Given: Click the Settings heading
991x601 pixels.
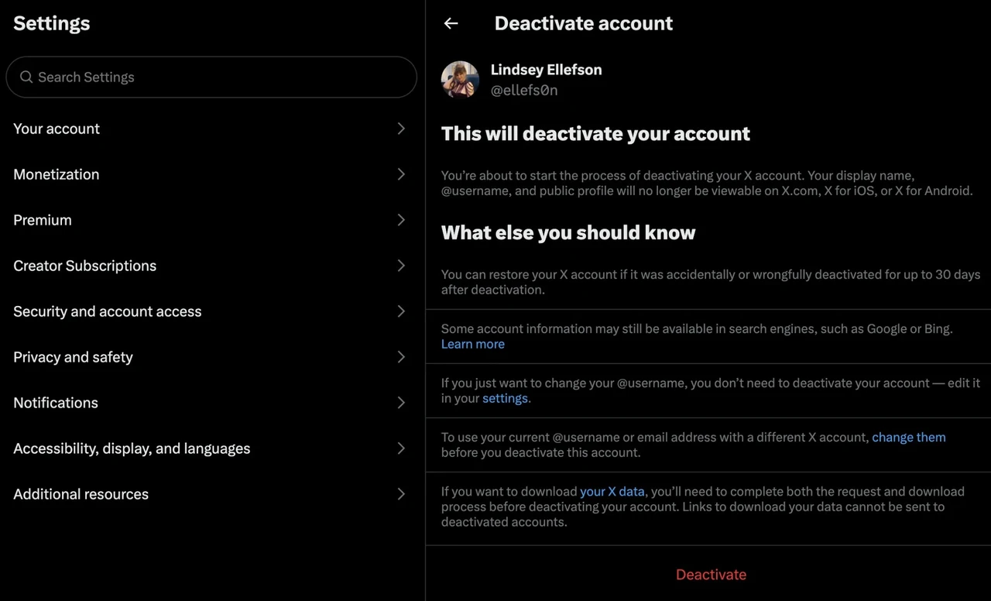Looking at the screenshot, I should coord(52,23).
